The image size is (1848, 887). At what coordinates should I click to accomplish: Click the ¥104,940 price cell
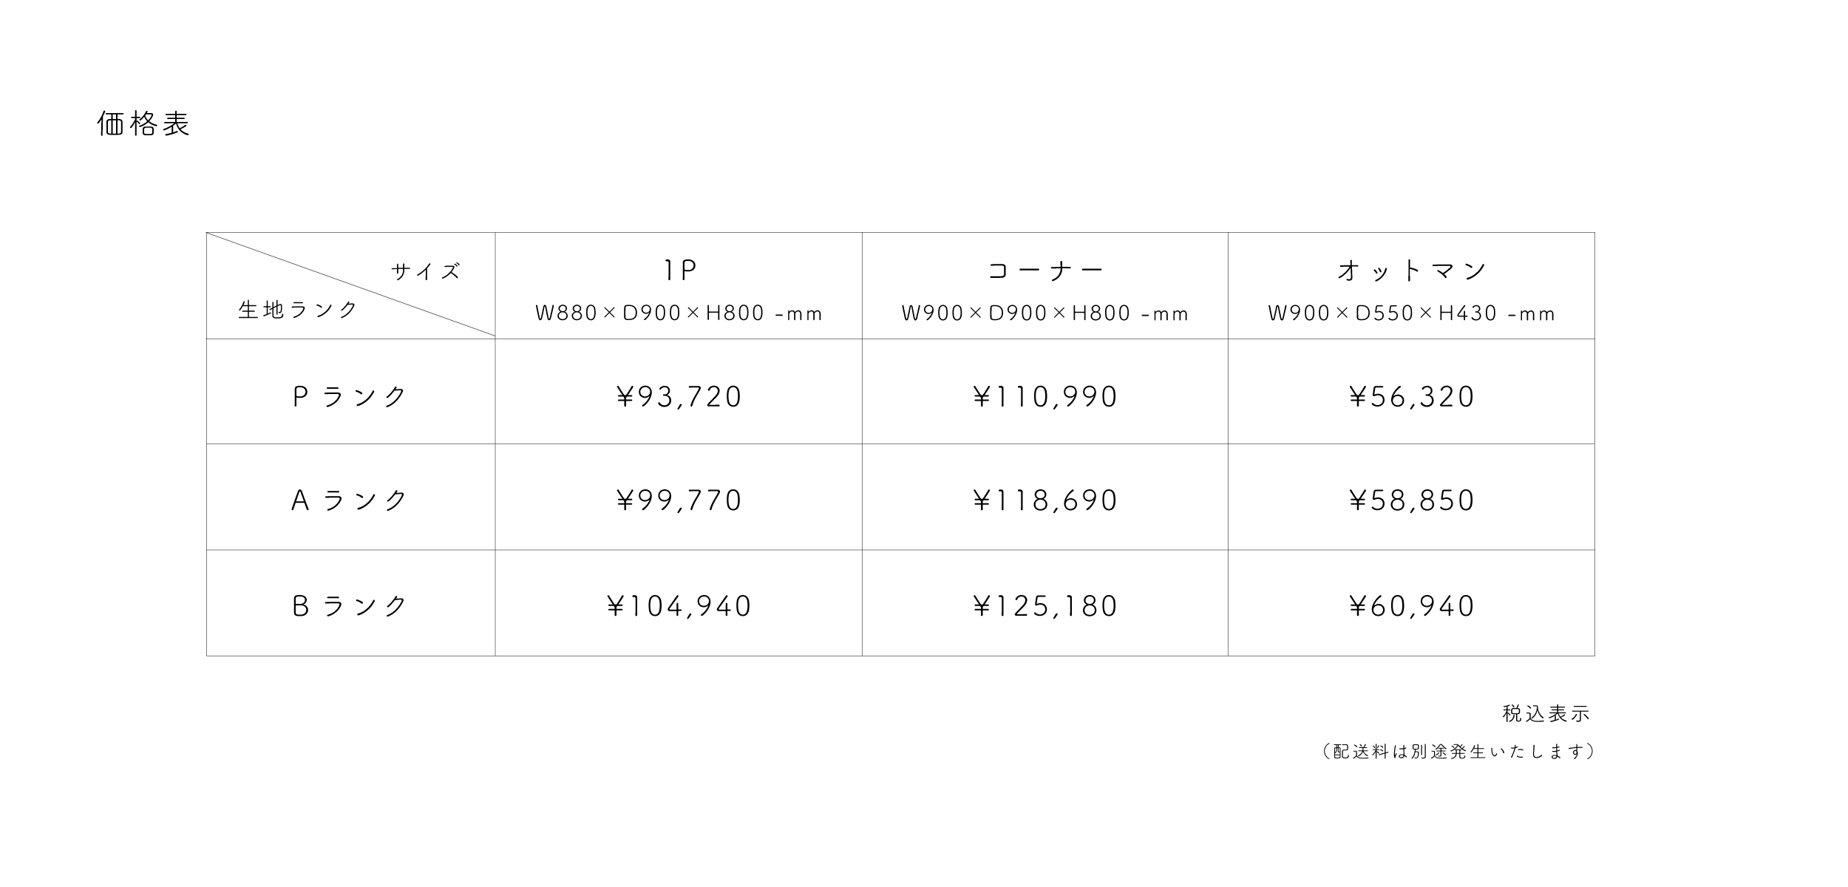tap(679, 607)
